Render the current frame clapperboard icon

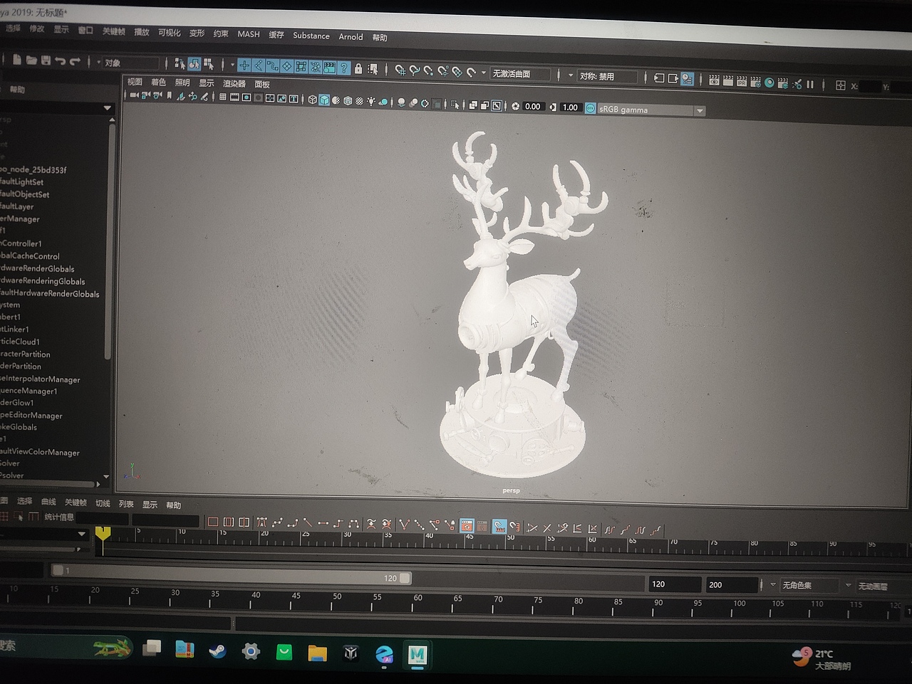727,81
